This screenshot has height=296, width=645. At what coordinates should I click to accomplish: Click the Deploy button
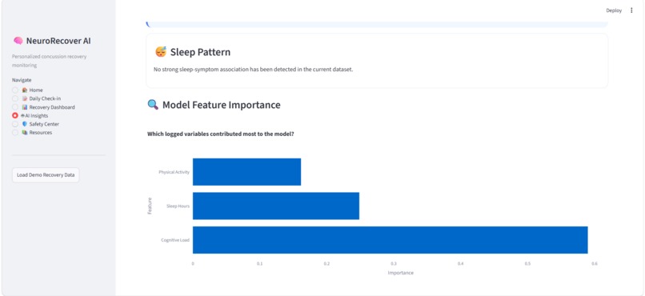click(x=614, y=10)
